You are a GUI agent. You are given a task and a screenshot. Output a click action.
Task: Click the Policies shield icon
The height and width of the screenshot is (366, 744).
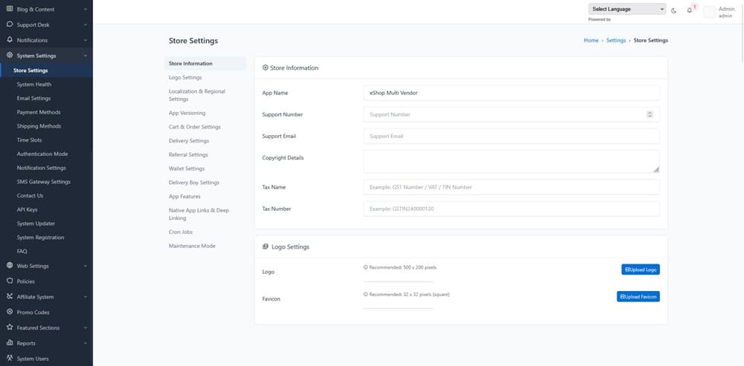[x=10, y=281]
